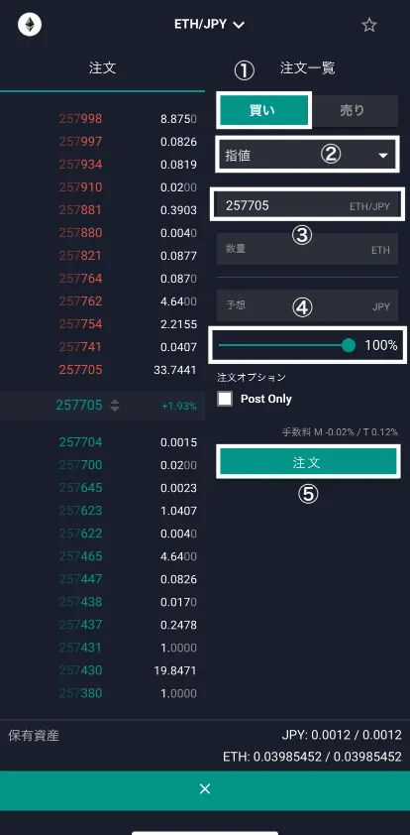410x835 pixels.
Task: Enable the Post Only checkbox
Action: pos(225,399)
